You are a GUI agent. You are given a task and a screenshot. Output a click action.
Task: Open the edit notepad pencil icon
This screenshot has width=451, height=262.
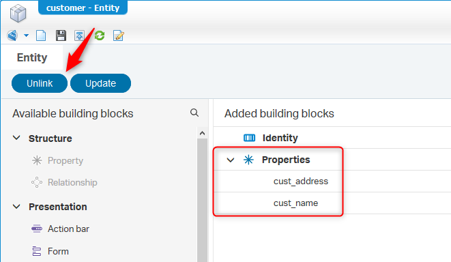119,35
